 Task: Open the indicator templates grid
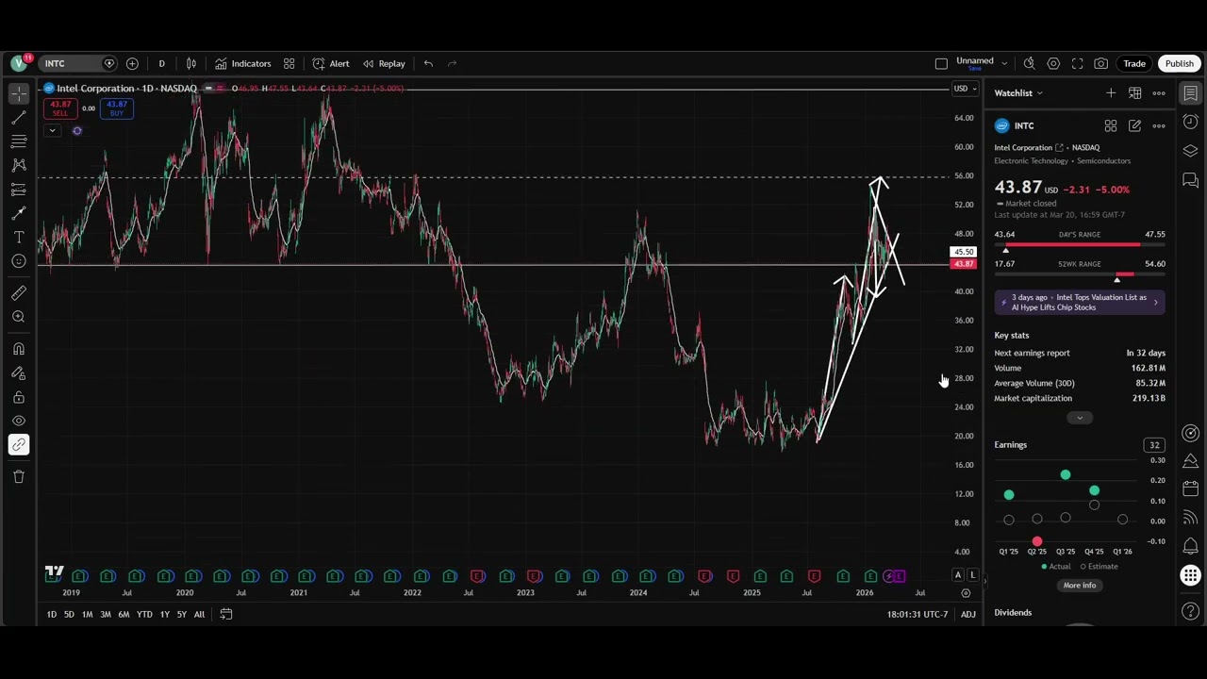tap(289, 63)
